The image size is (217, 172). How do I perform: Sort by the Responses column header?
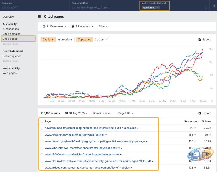point(191,121)
